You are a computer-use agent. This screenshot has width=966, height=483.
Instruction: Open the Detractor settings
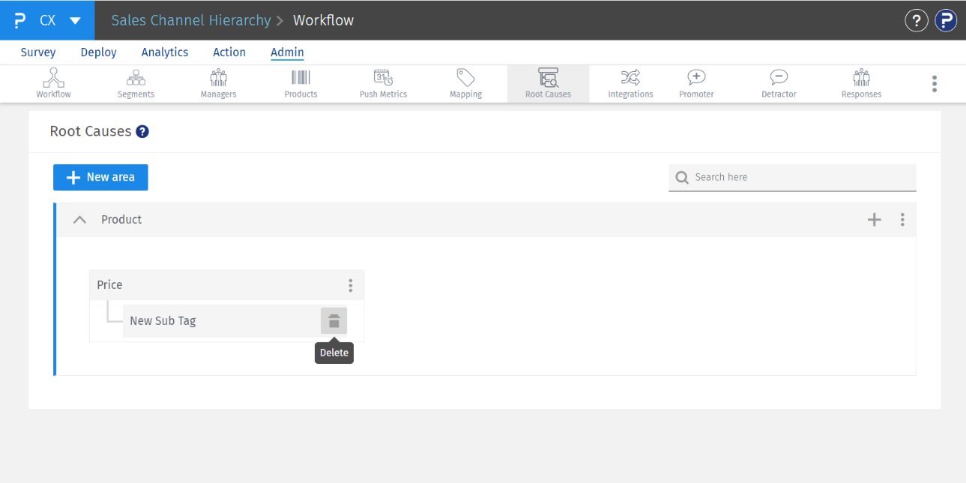point(779,83)
